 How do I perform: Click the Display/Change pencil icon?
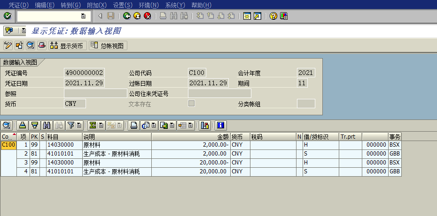8,45
